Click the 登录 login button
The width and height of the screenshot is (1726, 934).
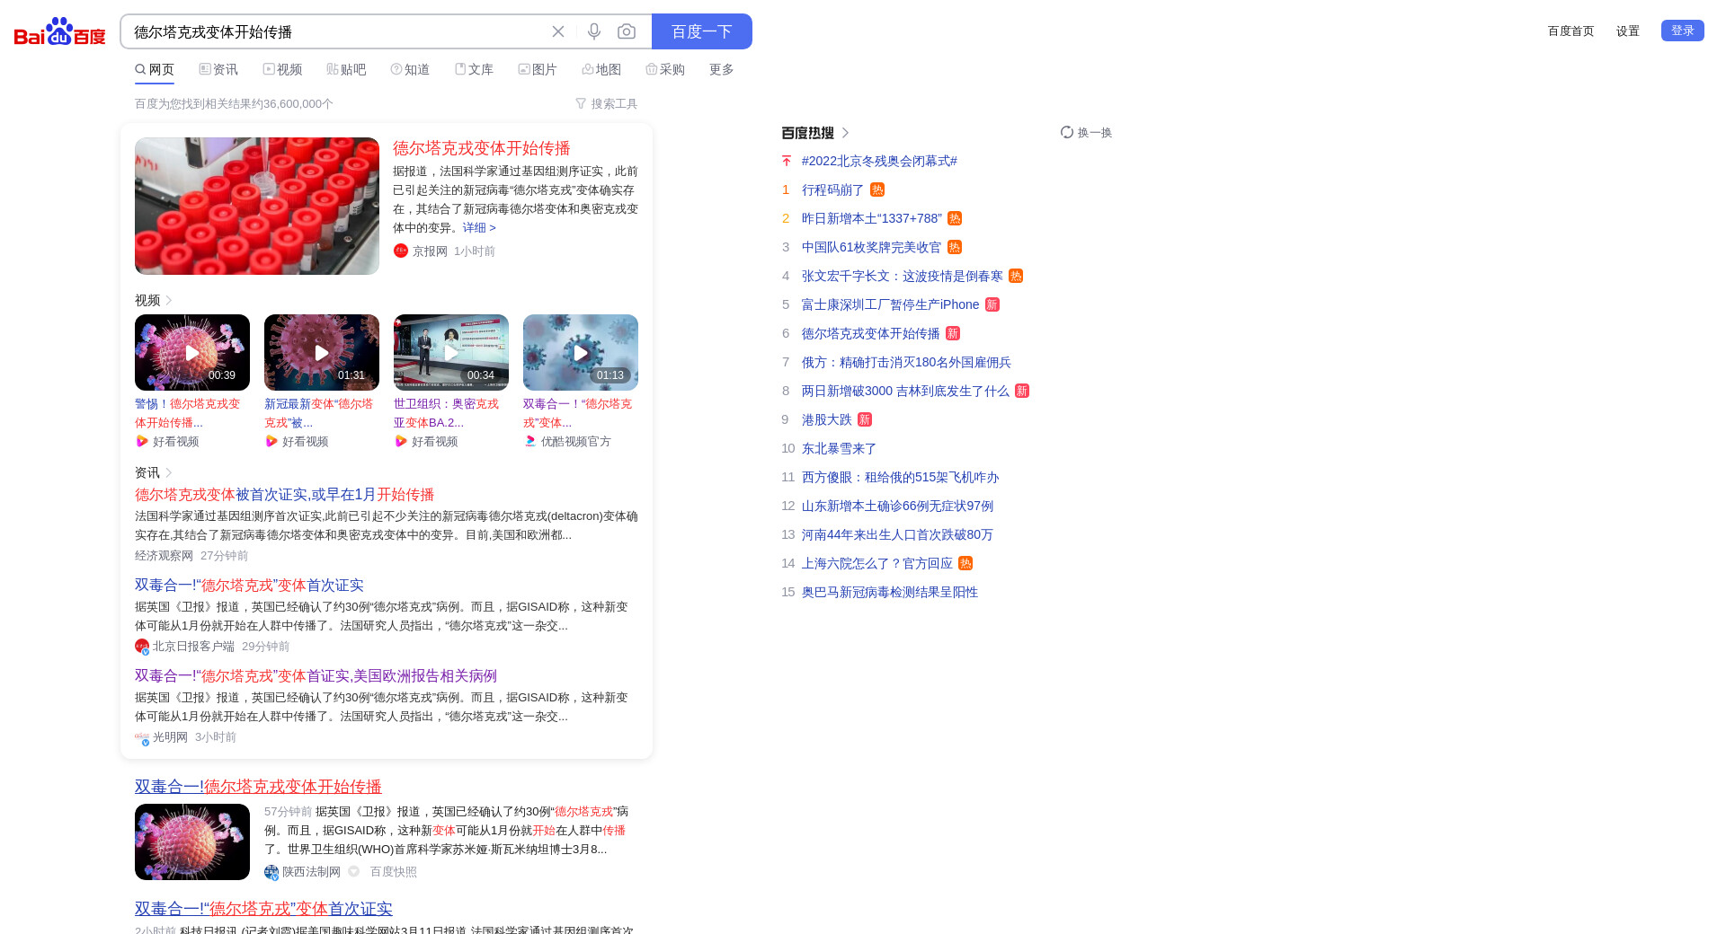pyautogui.click(x=1682, y=31)
